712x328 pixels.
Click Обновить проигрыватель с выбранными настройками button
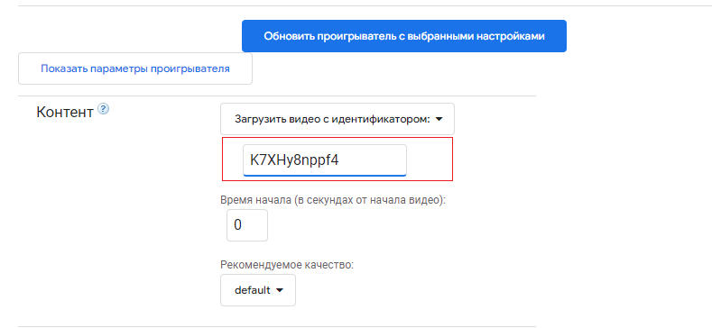404,36
